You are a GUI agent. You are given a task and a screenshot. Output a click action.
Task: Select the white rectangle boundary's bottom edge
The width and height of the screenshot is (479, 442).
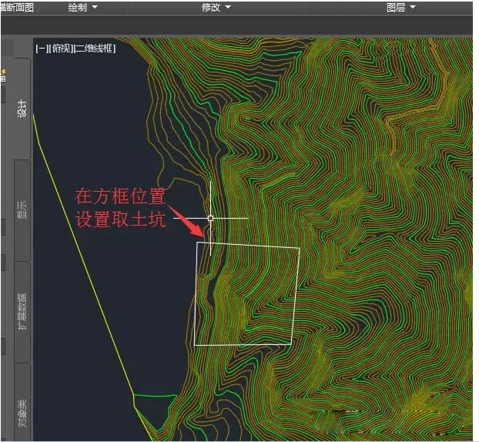point(243,344)
